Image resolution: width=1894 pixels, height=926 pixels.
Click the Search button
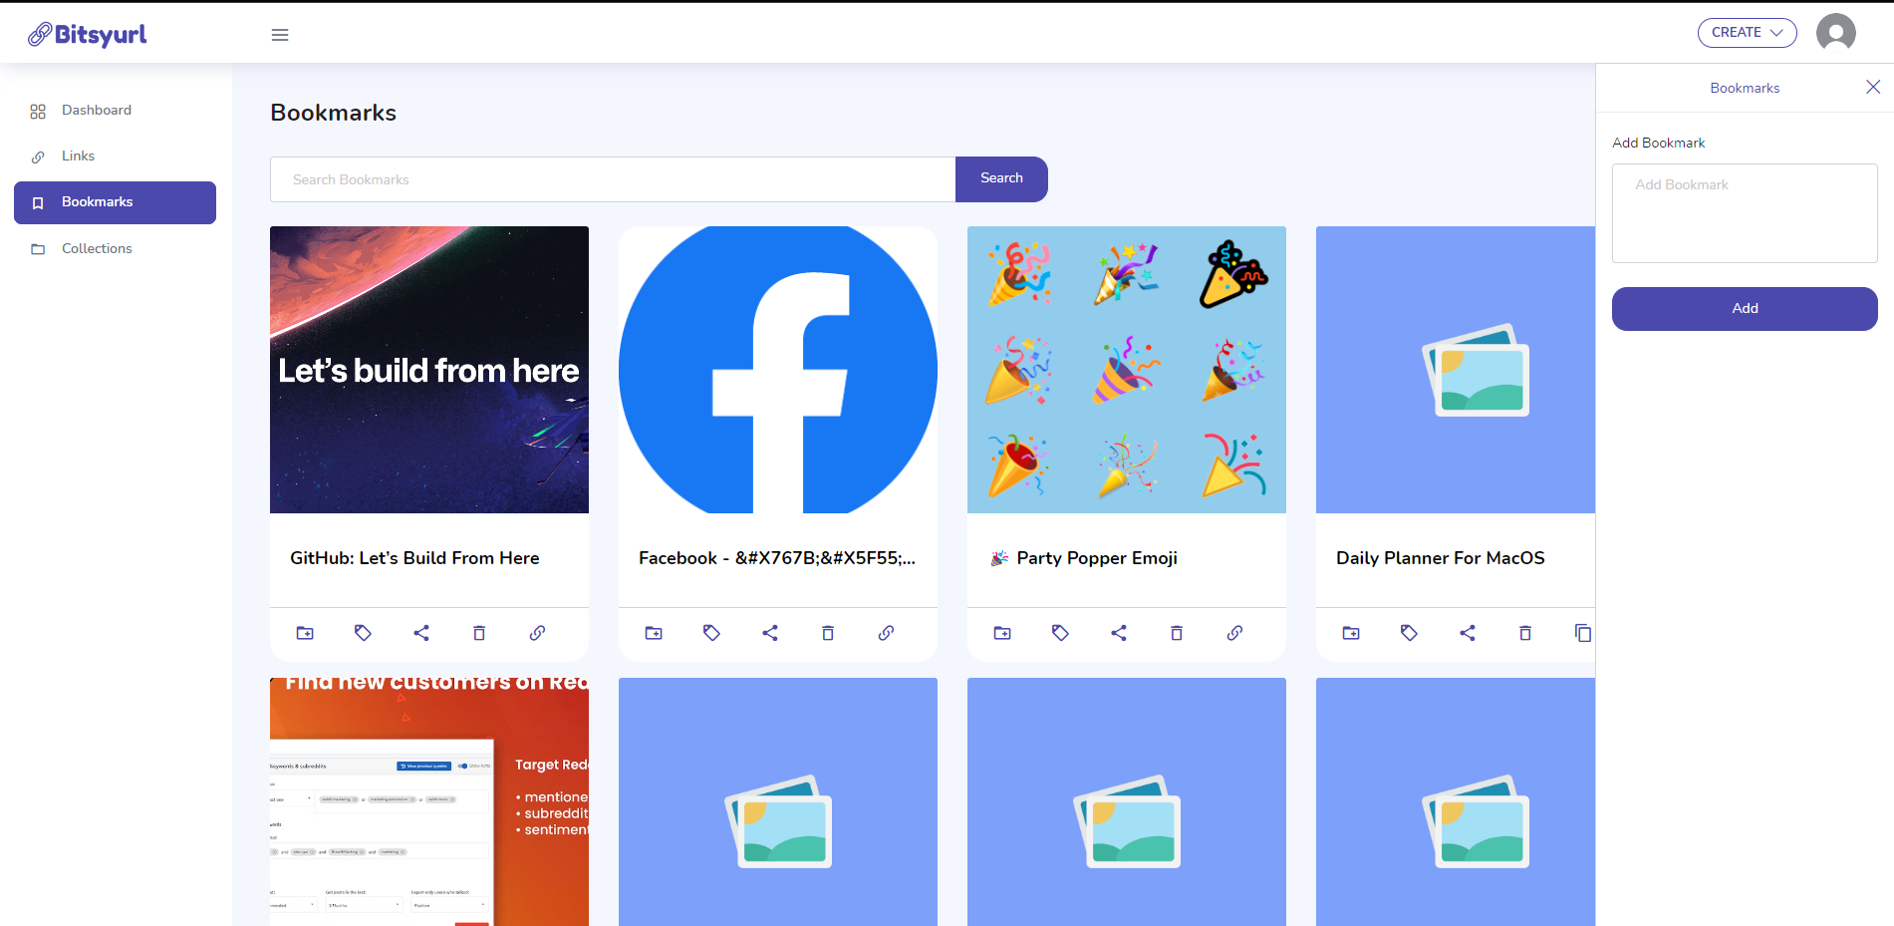1001,179
